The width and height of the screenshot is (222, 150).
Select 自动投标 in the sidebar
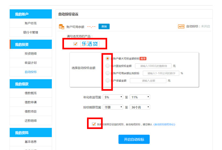click(x=31, y=72)
